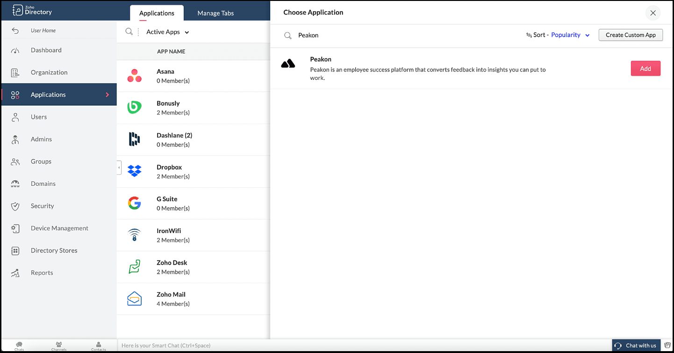Screen dimensions: 674x353
Task: Open Contacts in the bottom bar
Action: coord(99,346)
